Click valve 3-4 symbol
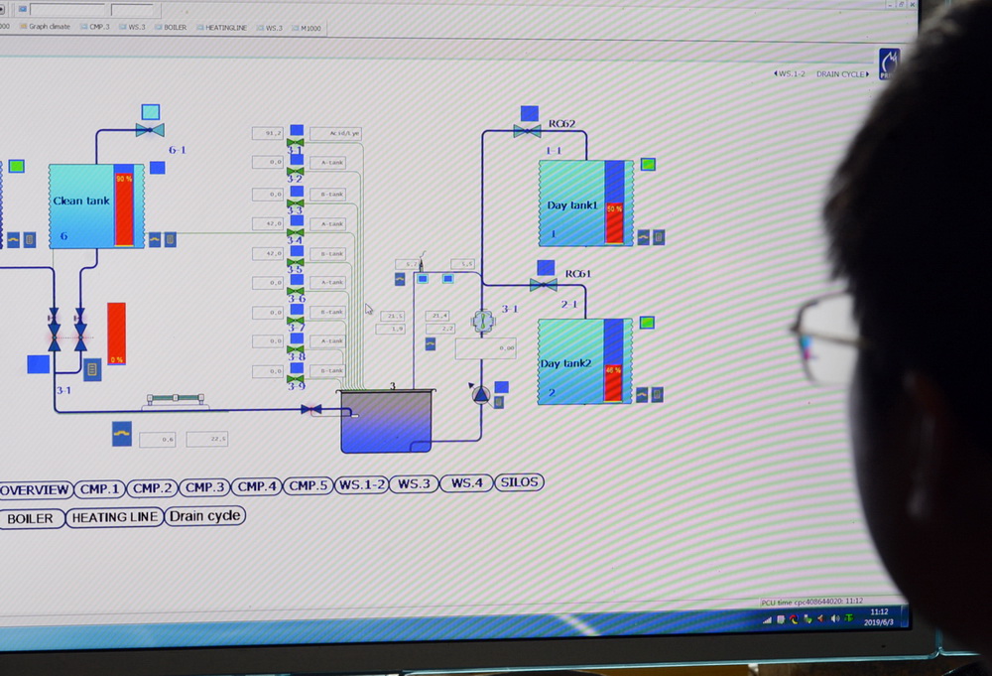 pos(296,233)
